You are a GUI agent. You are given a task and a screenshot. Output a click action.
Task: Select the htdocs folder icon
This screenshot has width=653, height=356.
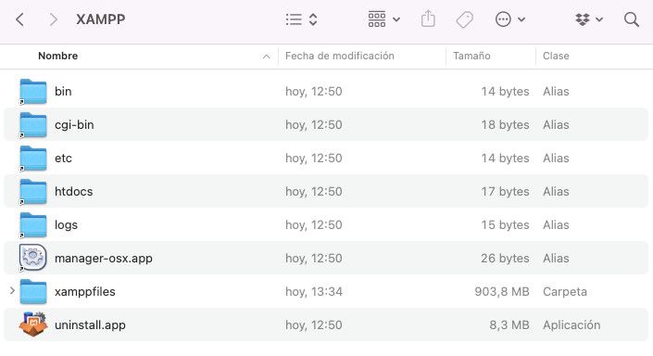[33, 191]
